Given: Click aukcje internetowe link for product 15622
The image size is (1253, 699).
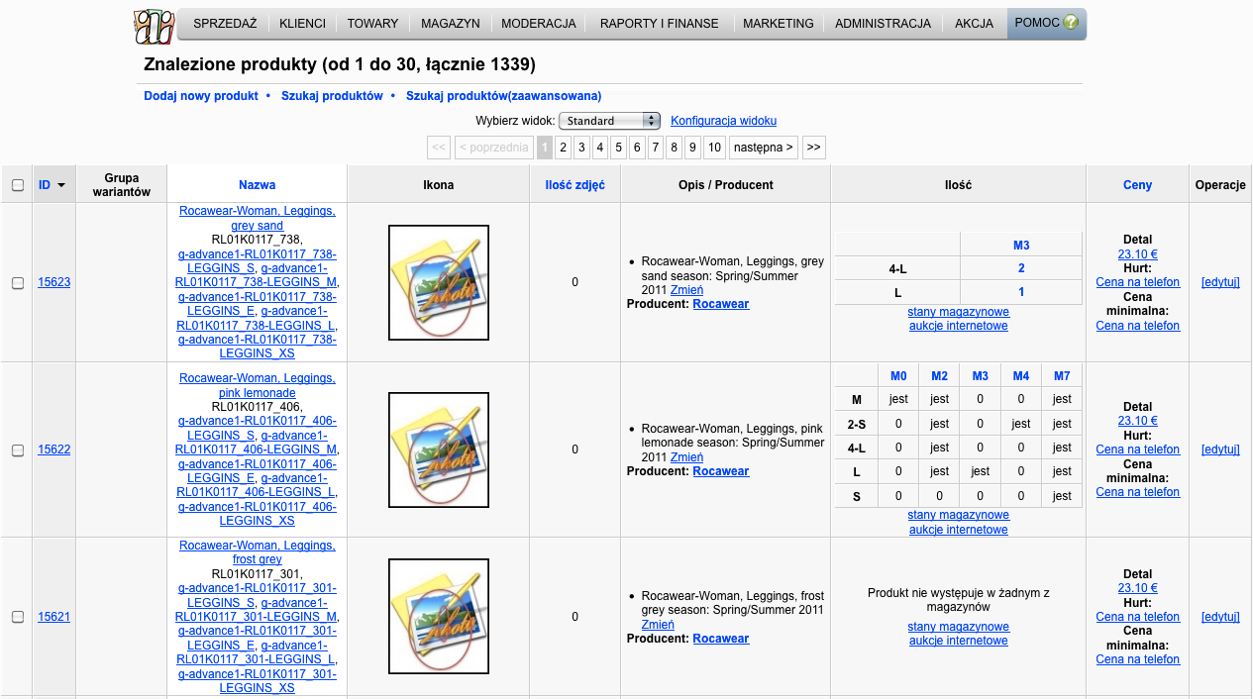Looking at the screenshot, I should coord(959,530).
